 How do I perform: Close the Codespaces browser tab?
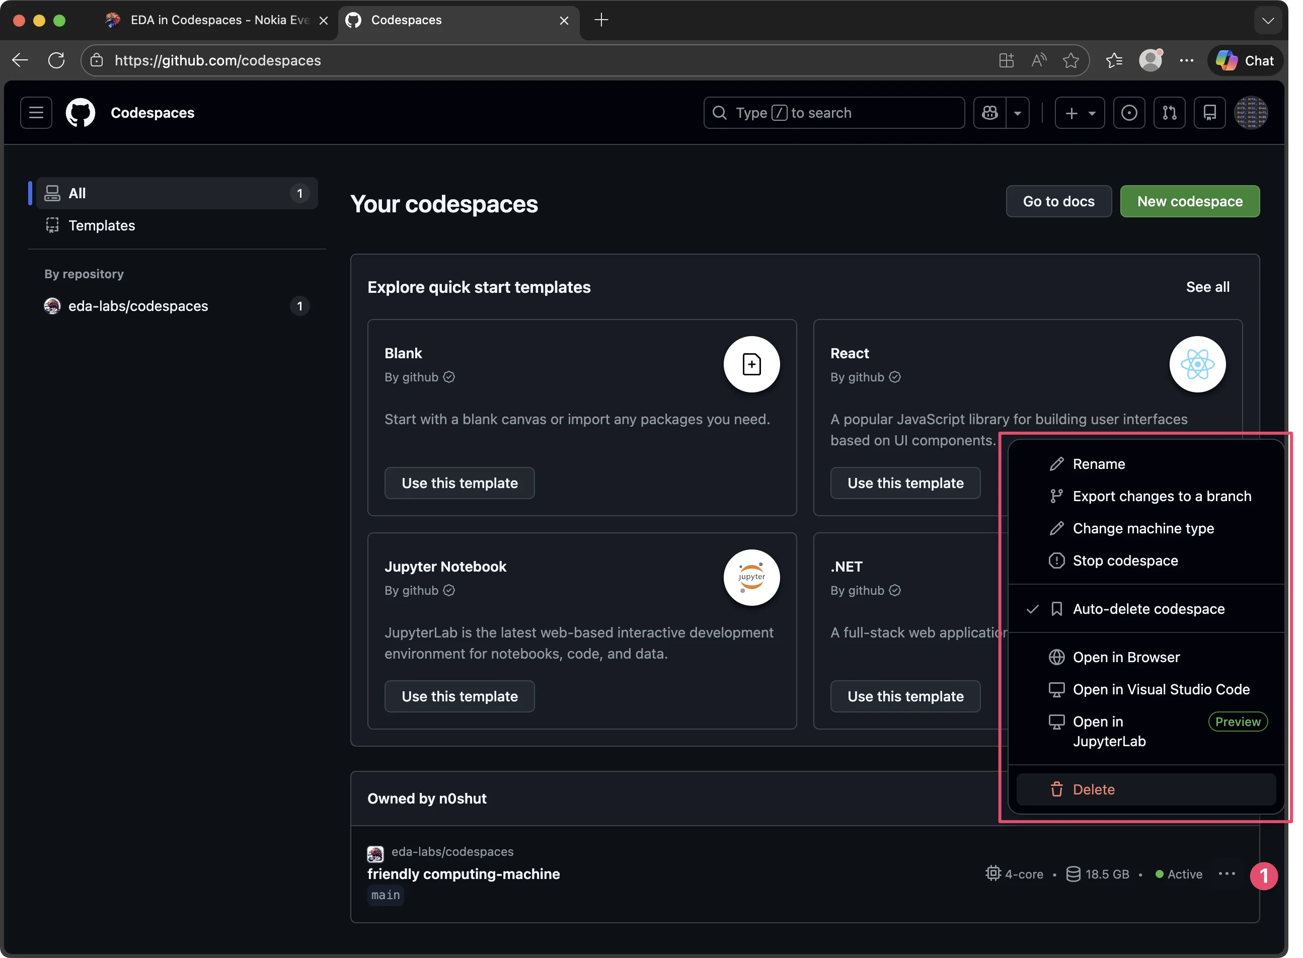(x=564, y=20)
